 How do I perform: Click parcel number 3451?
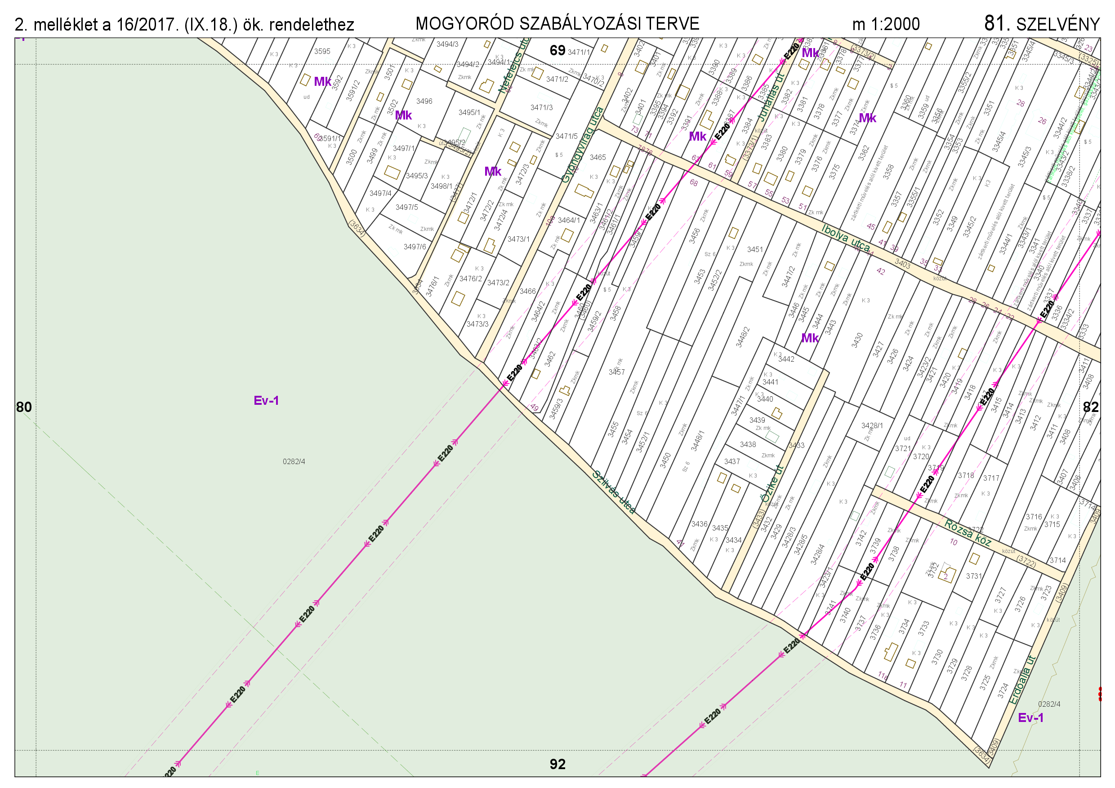click(x=755, y=249)
